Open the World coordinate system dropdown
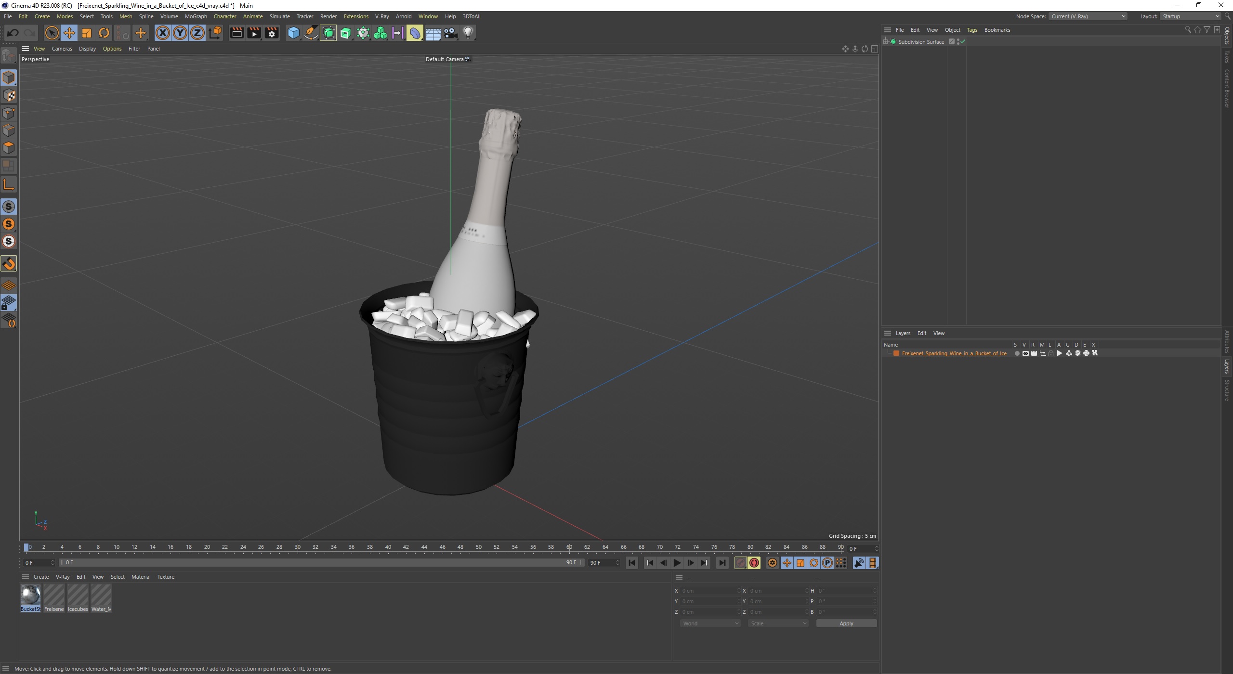Screen dimensions: 1233x674 [x=710, y=623]
